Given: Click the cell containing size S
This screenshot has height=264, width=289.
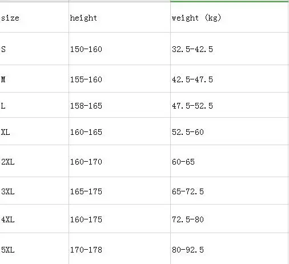Looking at the screenshot, I should pos(34,49).
